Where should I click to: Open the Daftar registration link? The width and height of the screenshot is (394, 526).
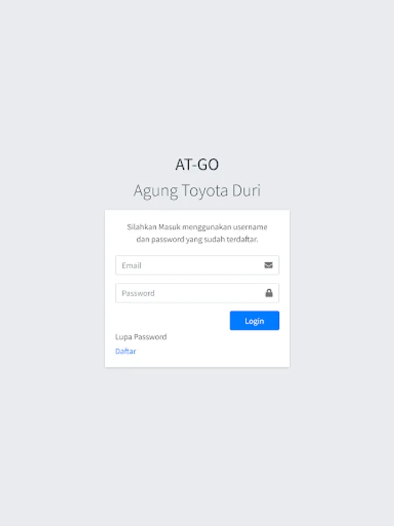[x=125, y=351]
